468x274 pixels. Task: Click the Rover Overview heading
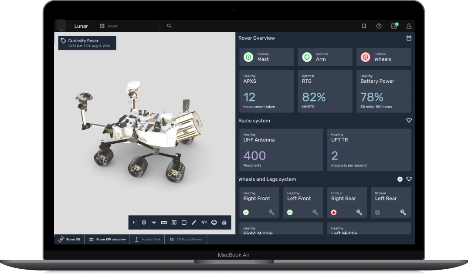click(256, 38)
